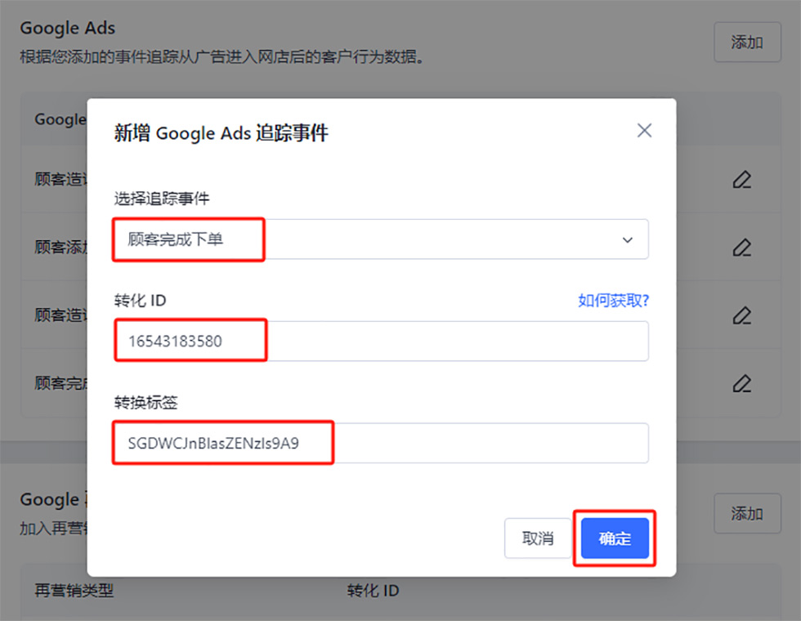The height and width of the screenshot is (621, 801).
Task: Click the 转换标签 input field with SGDWCJnBlasZENzls9A9
Action: tap(380, 444)
